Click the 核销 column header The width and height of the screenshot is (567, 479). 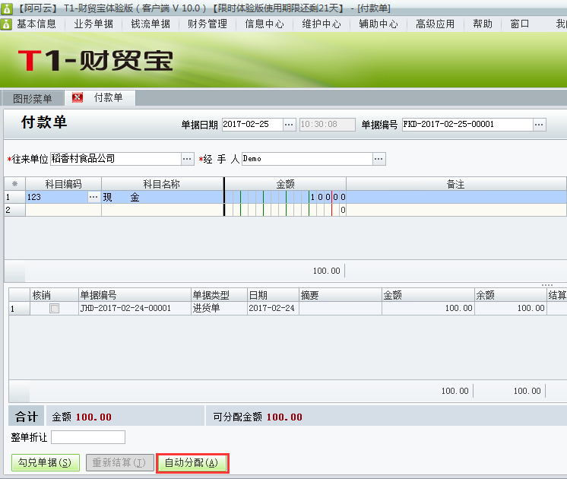tap(54, 295)
